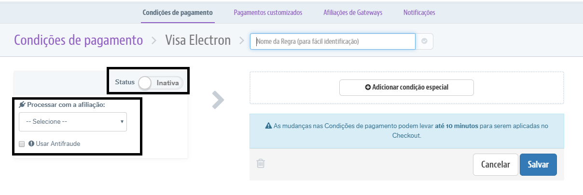This screenshot has height=195, width=583.
Task: Enable the Usar Antifraude checkbox
Action: coord(22,143)
